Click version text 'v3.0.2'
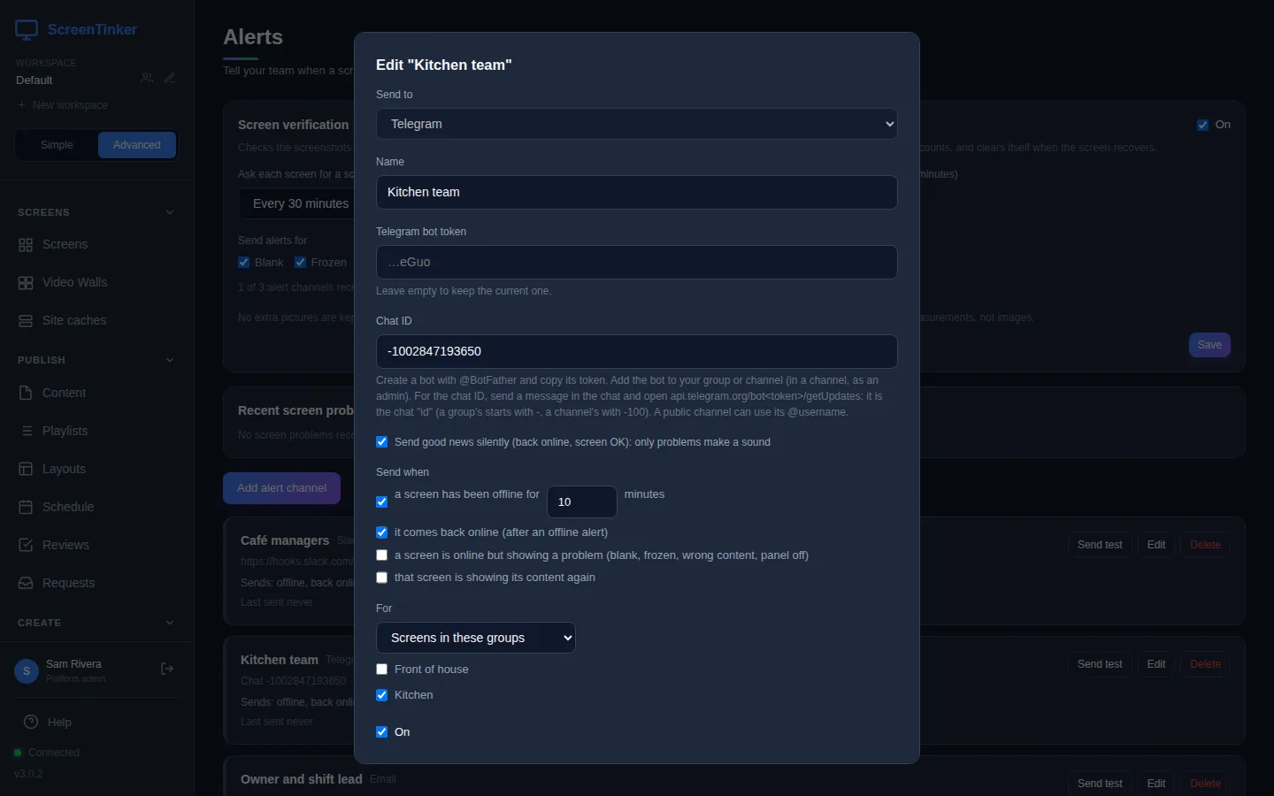 tap(28, 774)
